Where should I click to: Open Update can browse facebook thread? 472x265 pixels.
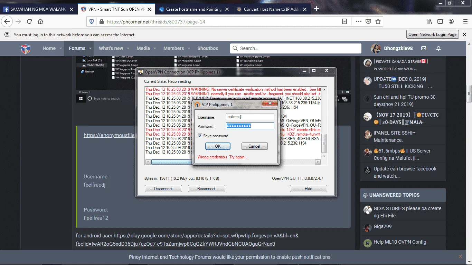click(405, 173)
